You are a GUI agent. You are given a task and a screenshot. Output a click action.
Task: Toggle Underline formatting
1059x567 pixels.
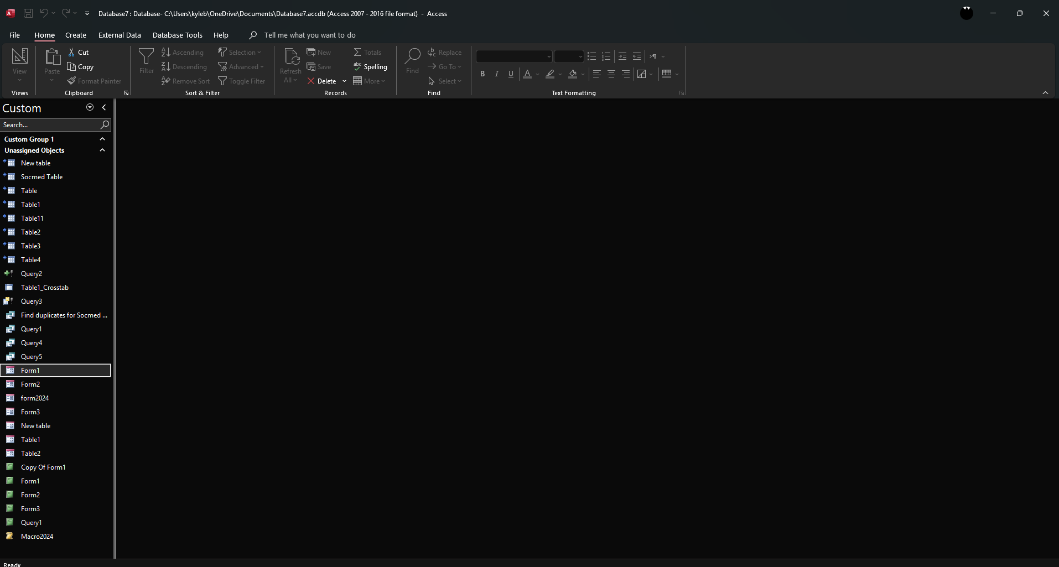(x=511, y=74)
